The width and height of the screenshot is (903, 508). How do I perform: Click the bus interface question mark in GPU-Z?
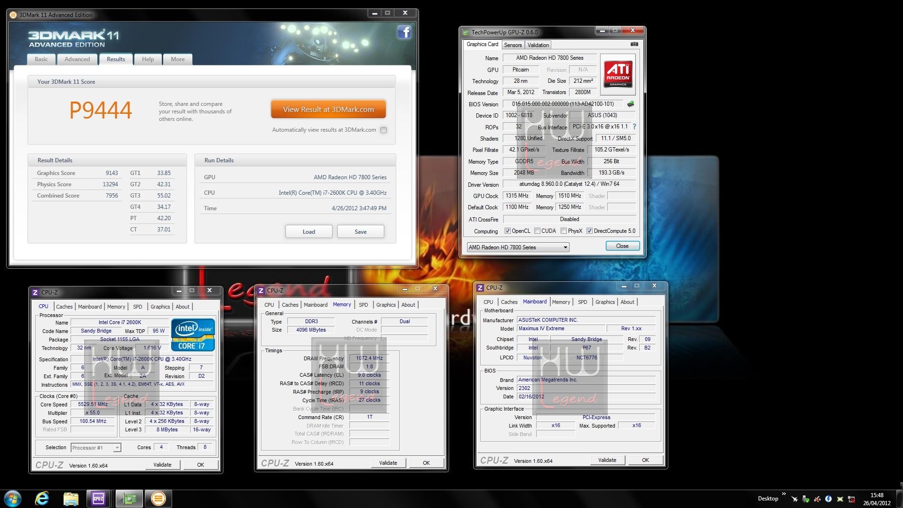[x=634, y=127]
